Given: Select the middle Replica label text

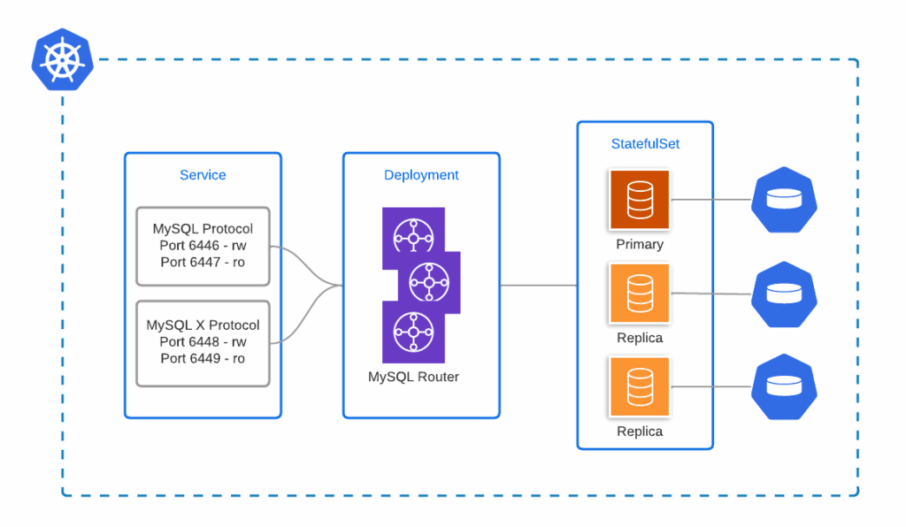Looking at the screenshot, I should click(x=639, y=338).
